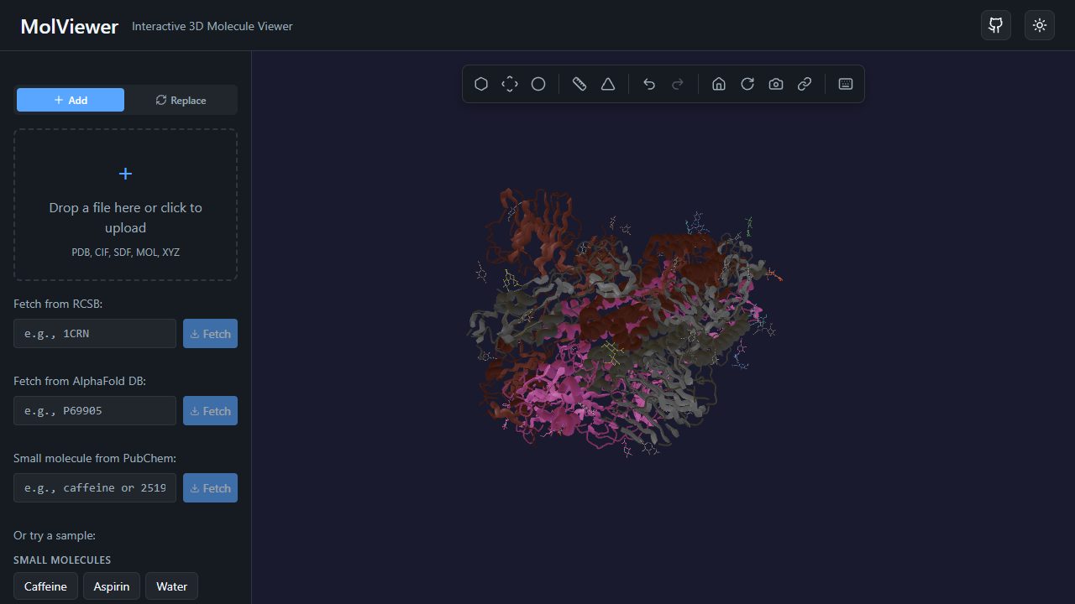This screenshot has height=604, width=1075.
Task: Focus the AlphaFold DB input field
Action: [95, 410]
